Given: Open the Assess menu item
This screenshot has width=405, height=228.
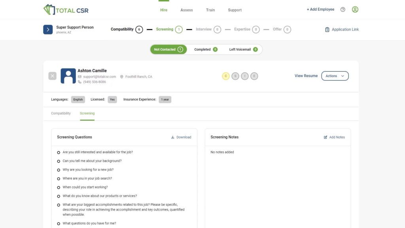Looking at the screenshot, I should tap(186, 10).
